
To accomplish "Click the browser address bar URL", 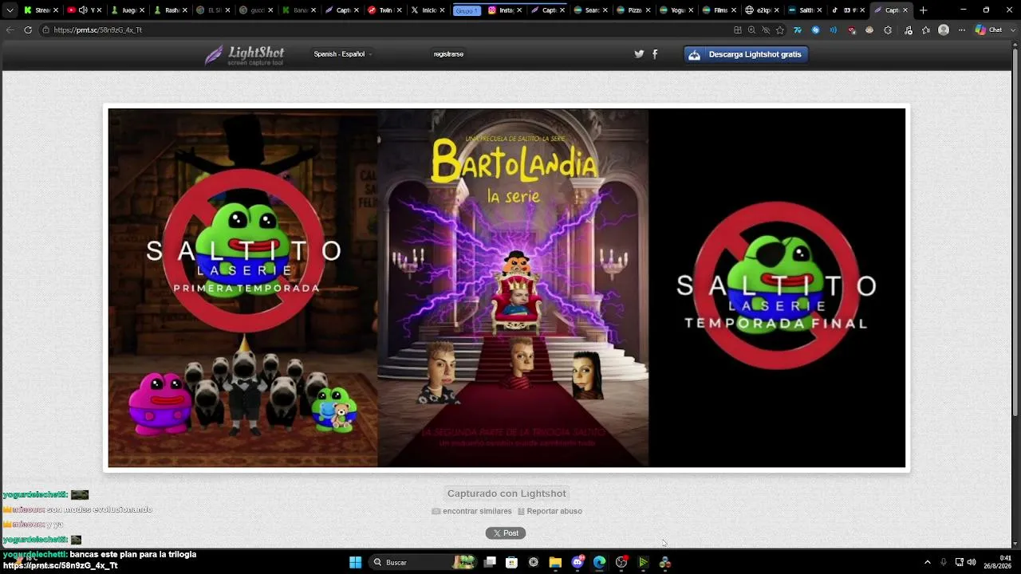I will click(98, 29).
